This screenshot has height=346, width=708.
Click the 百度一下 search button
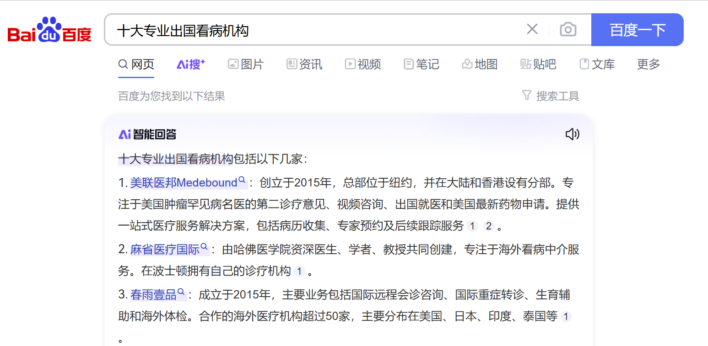(637, 30)
